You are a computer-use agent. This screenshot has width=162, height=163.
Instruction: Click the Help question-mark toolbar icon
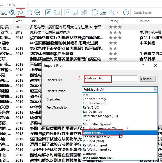tap(126, 13)
